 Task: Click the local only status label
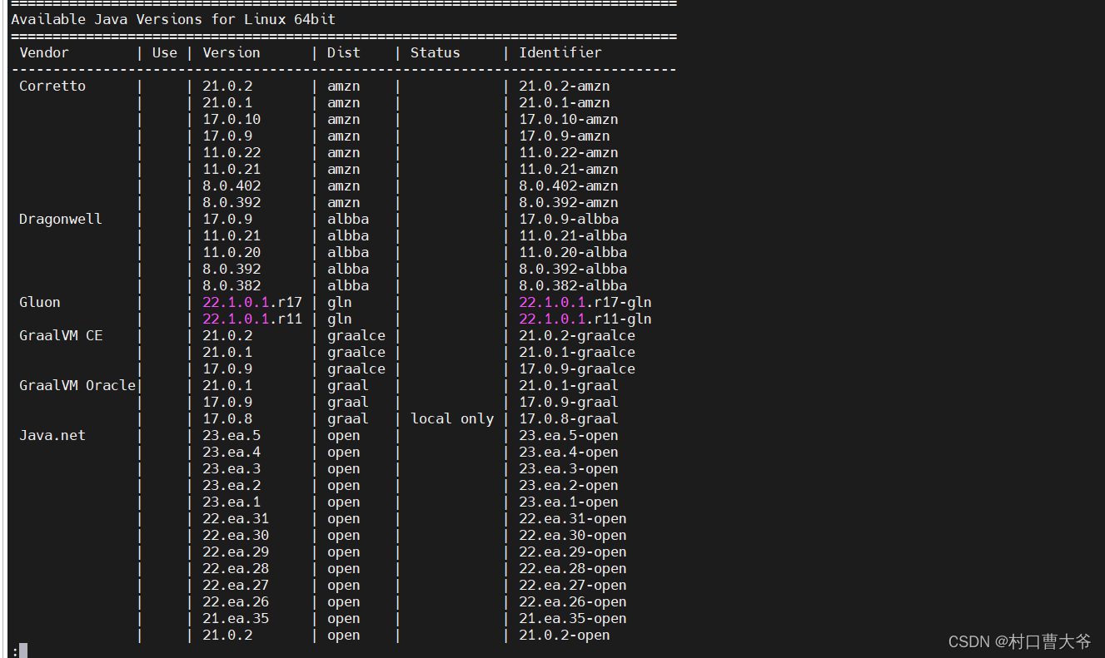click(x=452, y=418)
